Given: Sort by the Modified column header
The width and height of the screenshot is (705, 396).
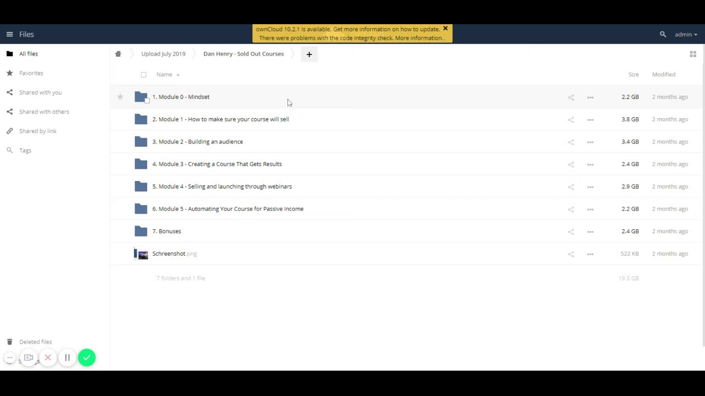Looking at the screenshot, I should [x=664, y=74].
